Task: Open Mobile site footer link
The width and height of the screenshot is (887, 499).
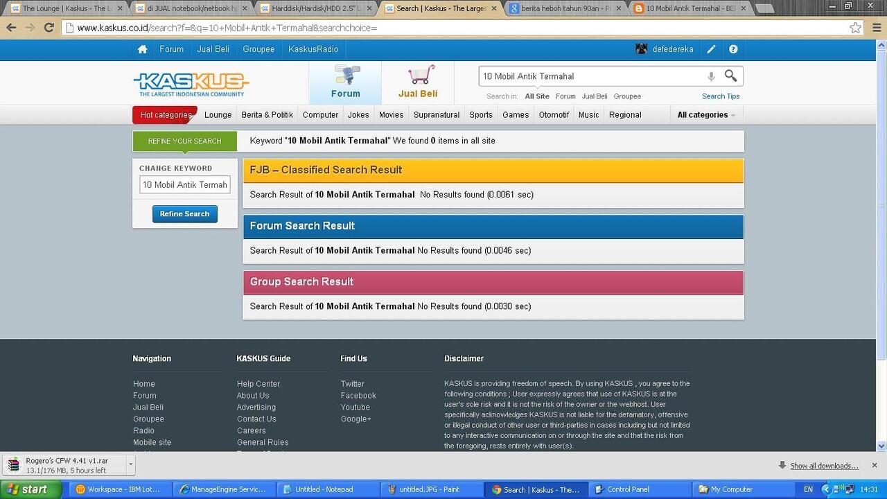Action: (x=152, y=442)
